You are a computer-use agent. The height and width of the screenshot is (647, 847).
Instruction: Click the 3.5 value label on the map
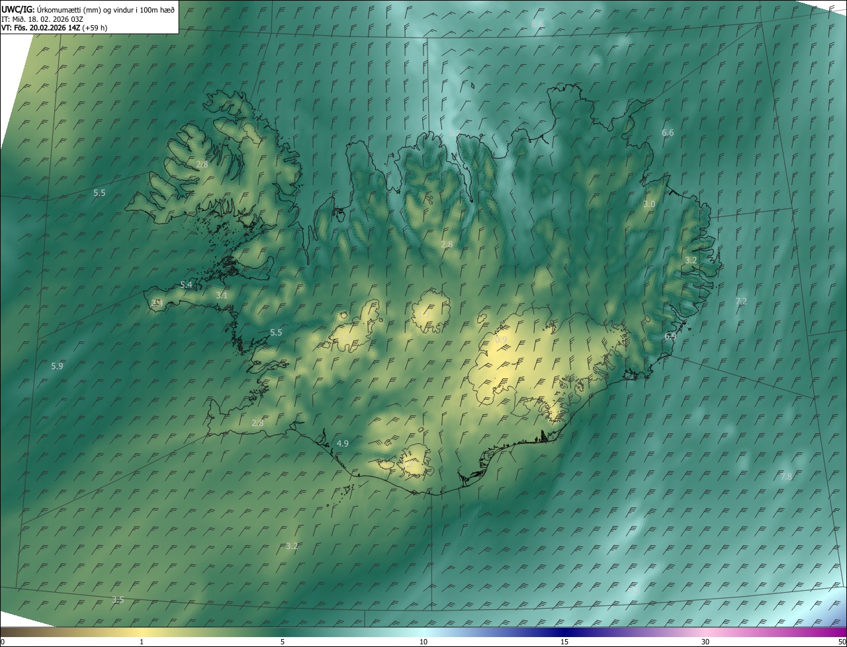(x=118, y=600)
